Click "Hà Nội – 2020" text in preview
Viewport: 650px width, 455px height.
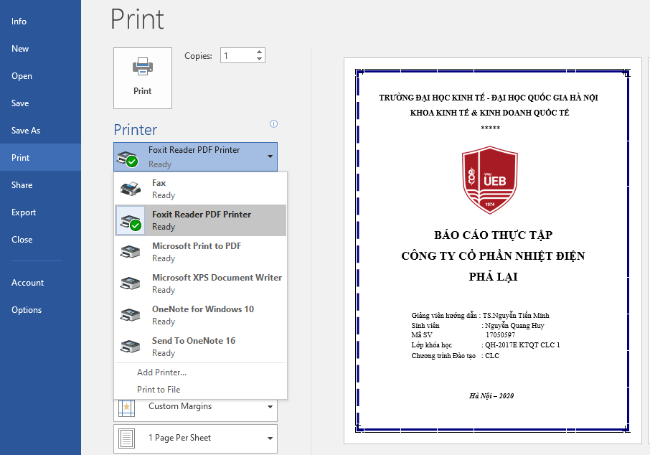tap(491, 395)
